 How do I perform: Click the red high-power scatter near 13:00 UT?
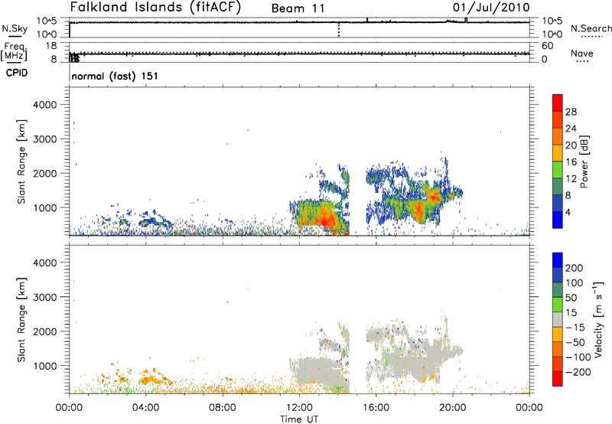click(326, 222)
